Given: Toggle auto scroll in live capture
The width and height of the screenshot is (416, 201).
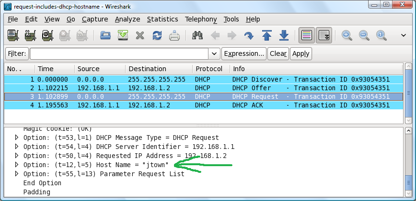Looking at the screenshot, I should [x=324, y=35].
